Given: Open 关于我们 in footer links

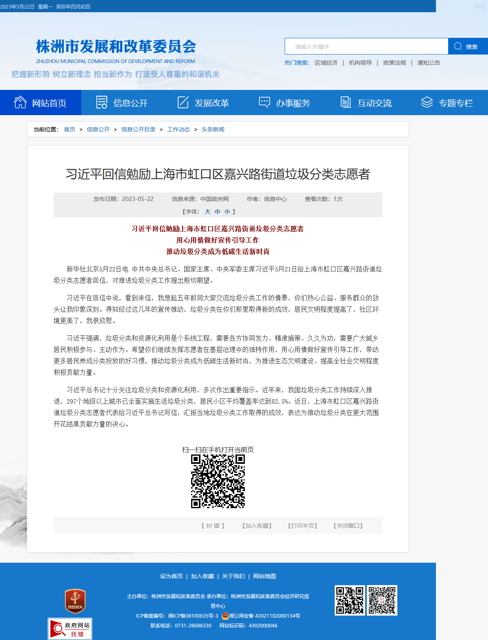Looking at the screenshot, I should [233, 576].
